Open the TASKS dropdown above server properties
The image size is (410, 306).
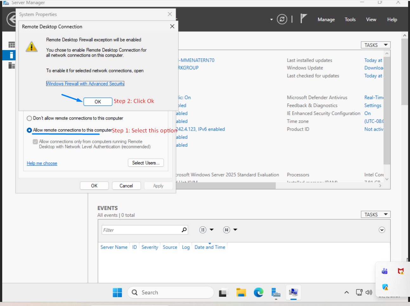[x=375, y=45]
